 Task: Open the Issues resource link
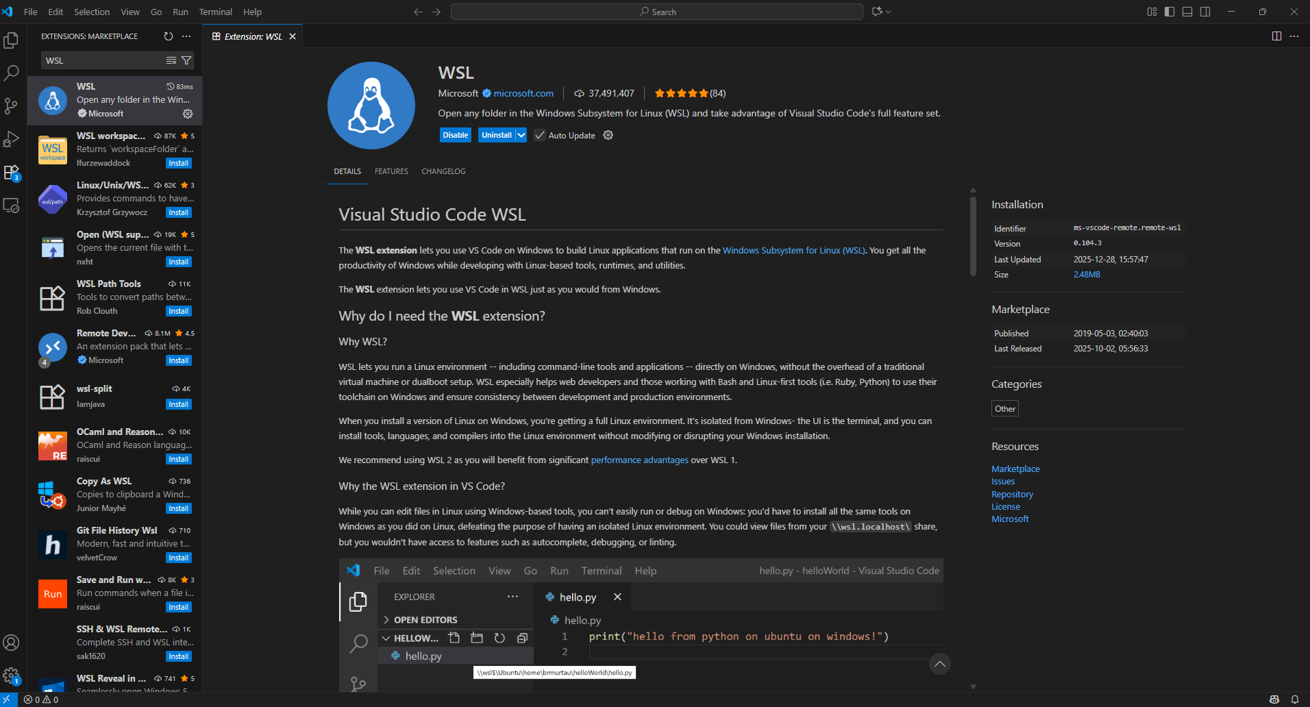point(1003,482)
